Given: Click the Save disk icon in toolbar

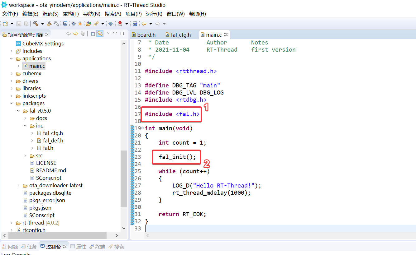Looking at the screenshot, I should coord(19,24).
